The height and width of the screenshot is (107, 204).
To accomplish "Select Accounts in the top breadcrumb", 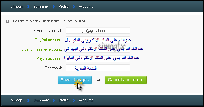I will (x=86, y=7).
